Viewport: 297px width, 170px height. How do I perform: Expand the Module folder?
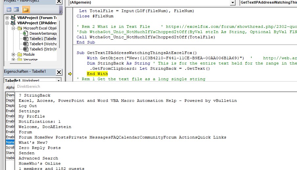click(13, 54)
